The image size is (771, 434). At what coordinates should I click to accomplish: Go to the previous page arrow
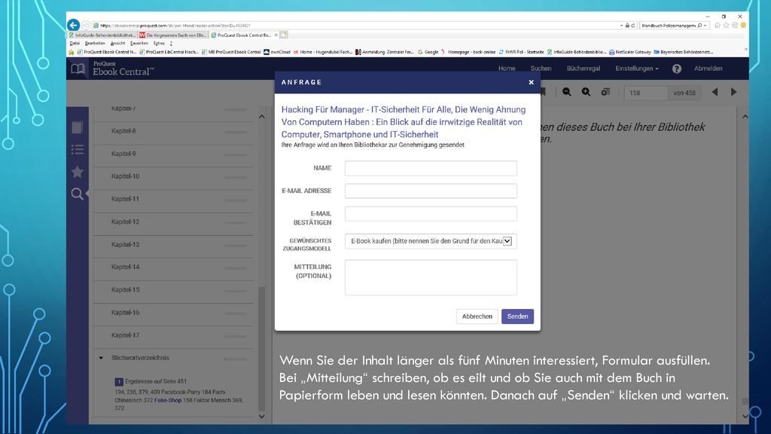715,92
